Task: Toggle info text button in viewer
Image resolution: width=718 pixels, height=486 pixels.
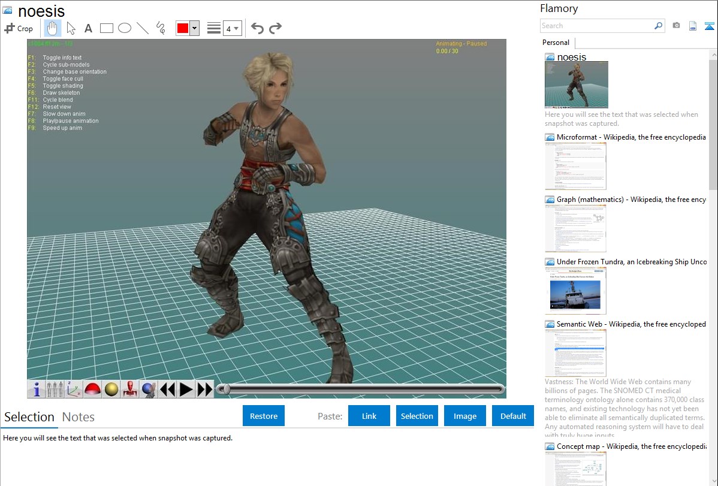Action: tap(36, 390)
